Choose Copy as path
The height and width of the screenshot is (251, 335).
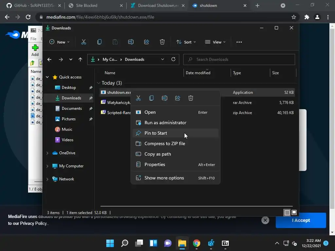pos(175,154)
